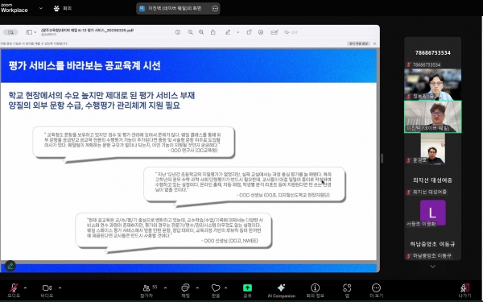Click the rotate icon in PDF toolbar
The image size is (483, 302).
point(249,31)
